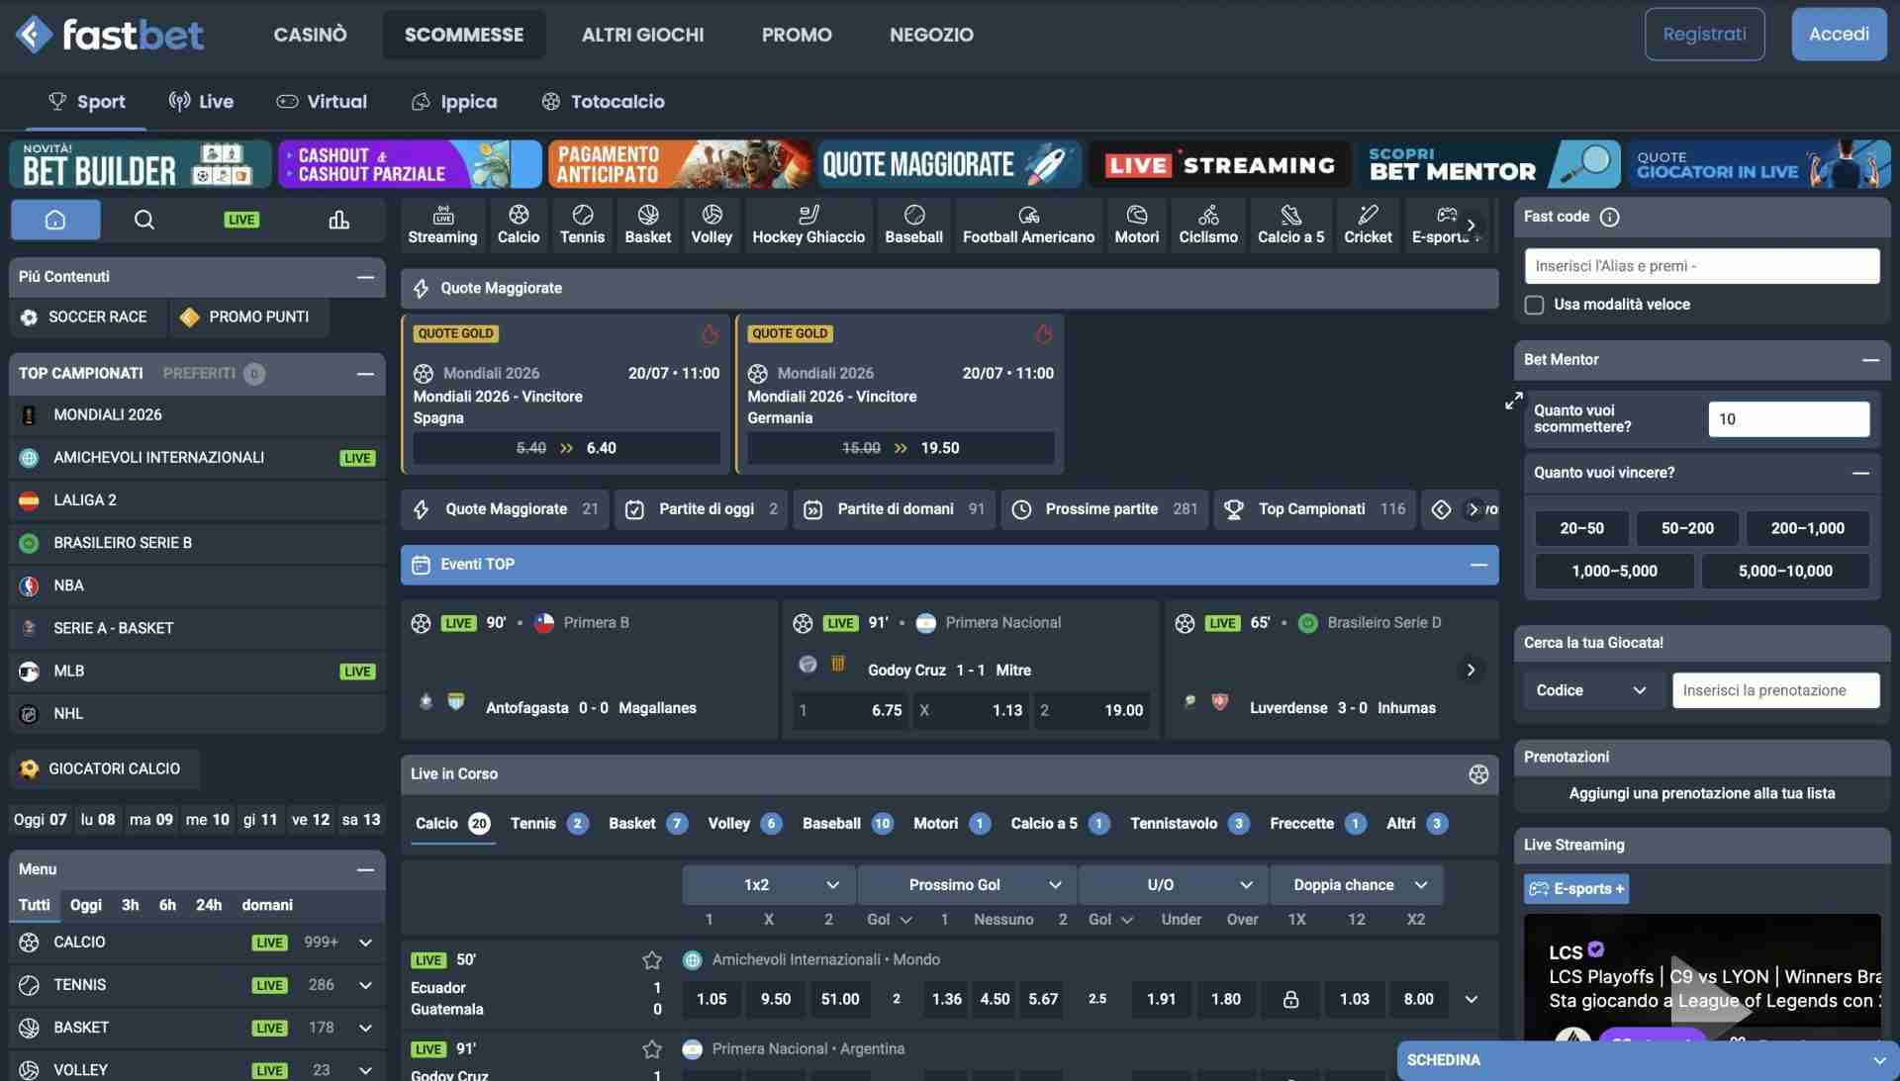Open the ALTRI GIOCHI menu
1900x1081 pixels.
click(642, 35)
